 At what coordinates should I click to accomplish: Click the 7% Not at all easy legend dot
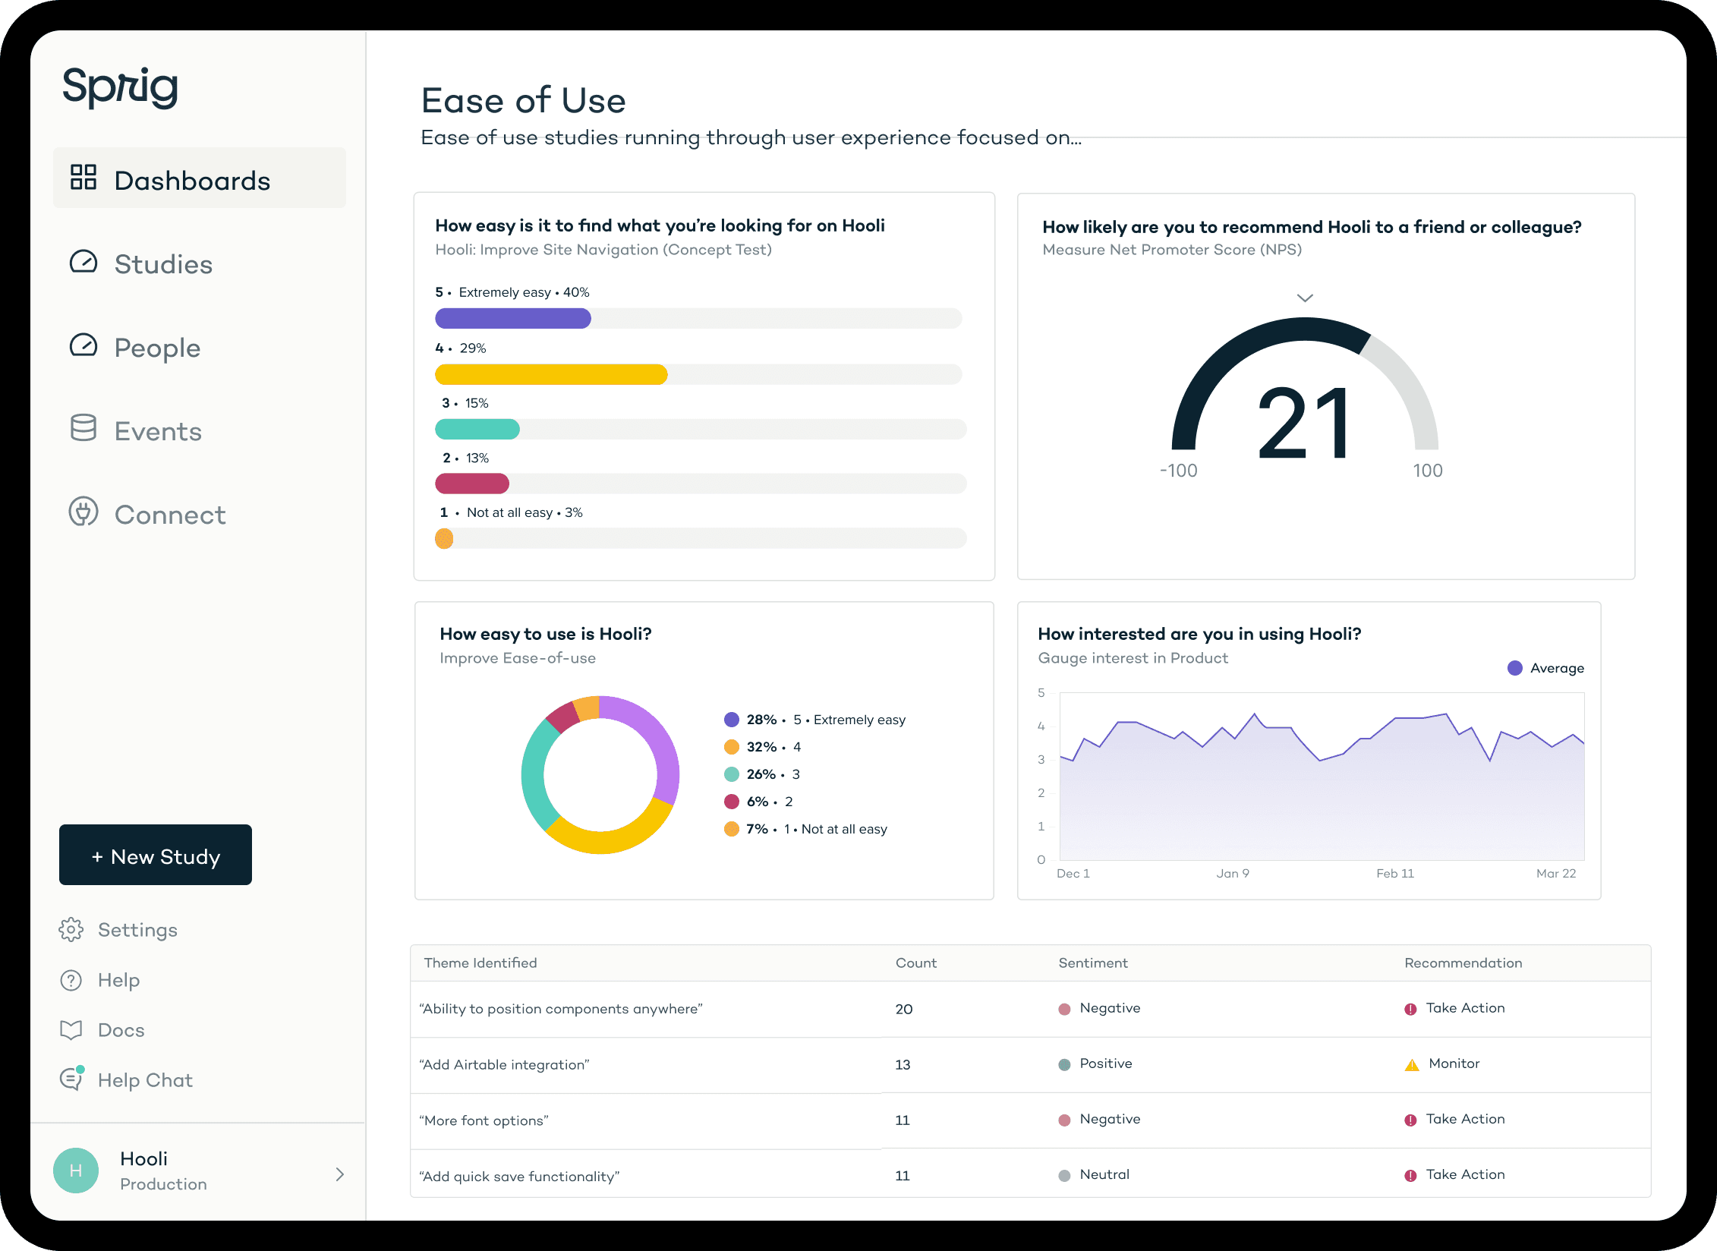pos(732,829)
